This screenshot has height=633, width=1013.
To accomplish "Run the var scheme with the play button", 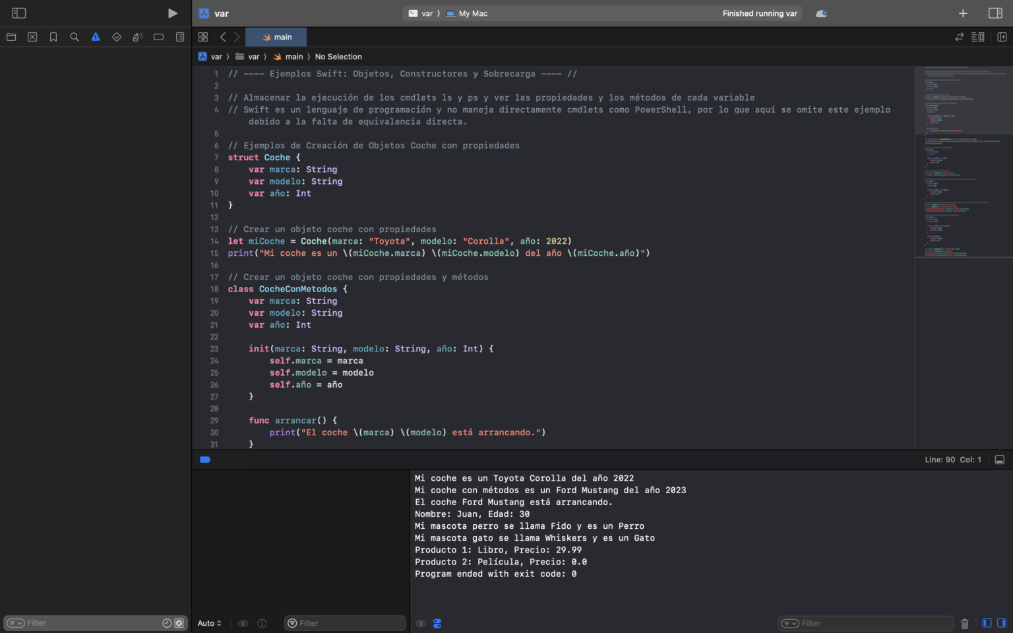I will click(x=173, y=13).
